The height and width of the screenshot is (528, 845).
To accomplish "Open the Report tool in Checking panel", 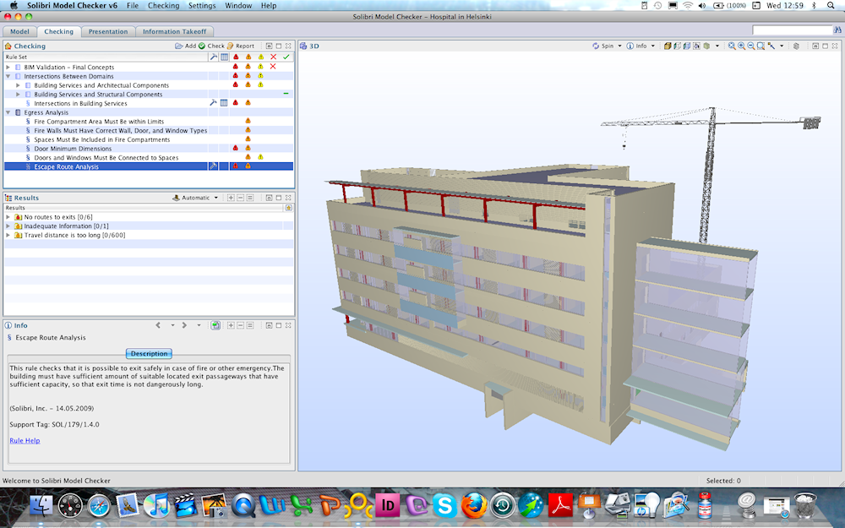I will (240, 46).
